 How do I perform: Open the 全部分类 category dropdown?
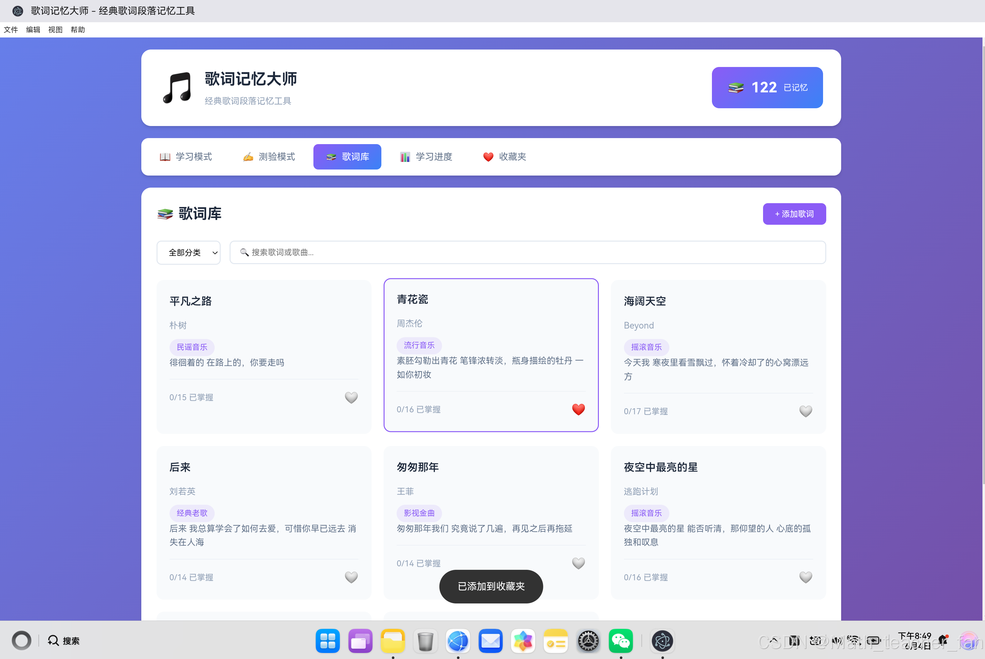(188, 253)
